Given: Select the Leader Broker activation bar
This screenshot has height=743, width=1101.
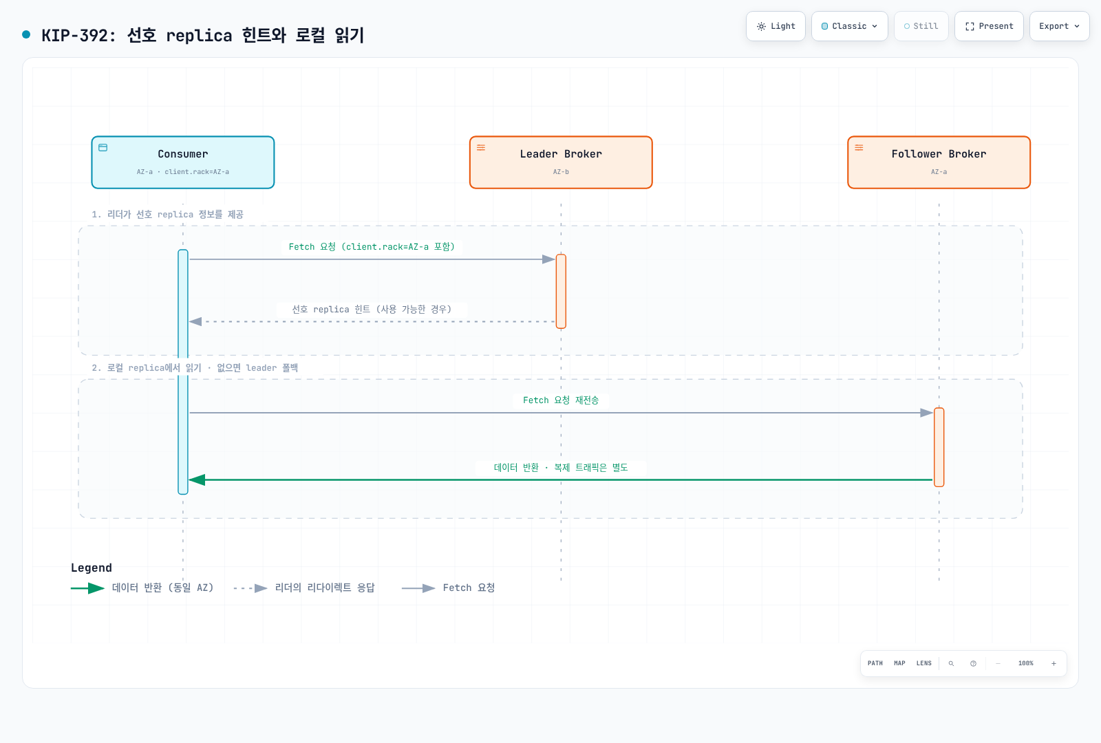Looking at the screenshot, I should [561, 291].
